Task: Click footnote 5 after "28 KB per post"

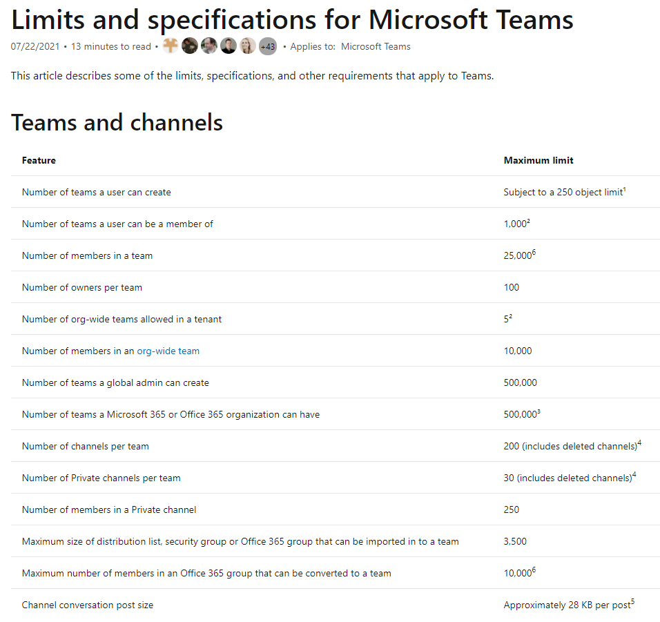Action: click(632, 602)
